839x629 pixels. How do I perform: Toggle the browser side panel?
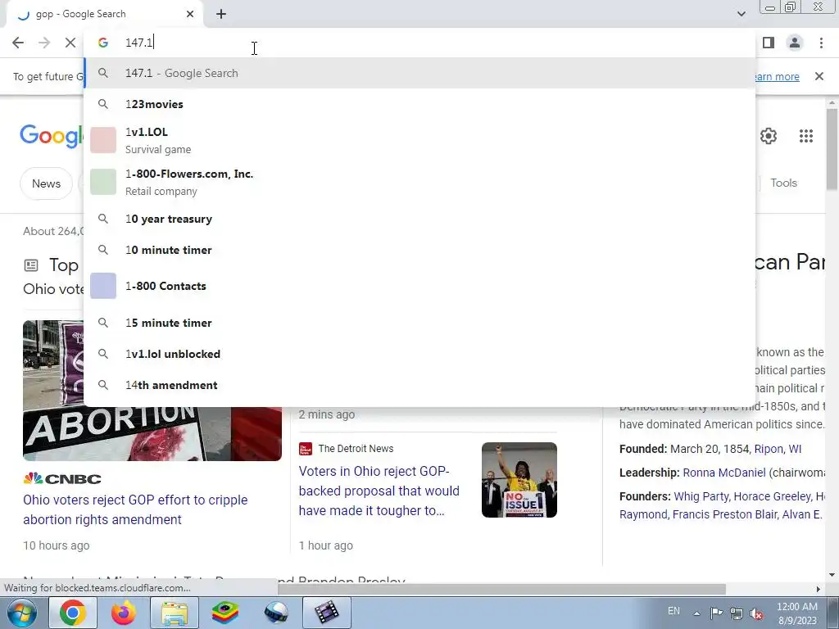pos(769,43)
